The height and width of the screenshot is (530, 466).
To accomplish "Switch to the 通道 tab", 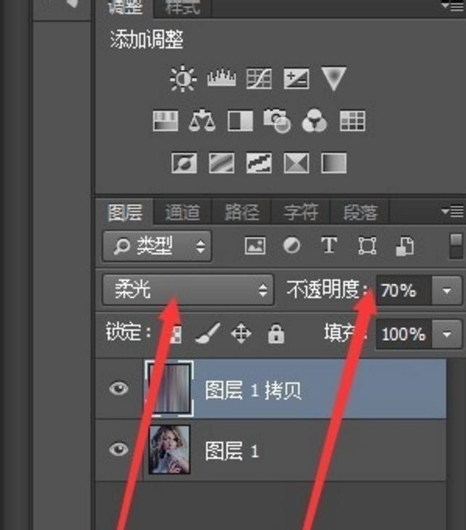I will (182, 212).
